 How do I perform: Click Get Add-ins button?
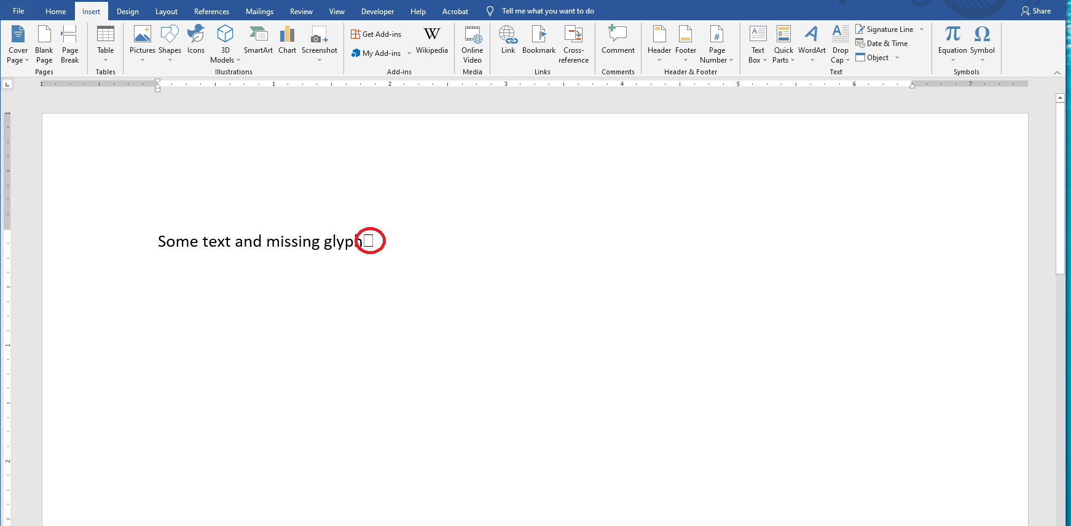[376, 34]
